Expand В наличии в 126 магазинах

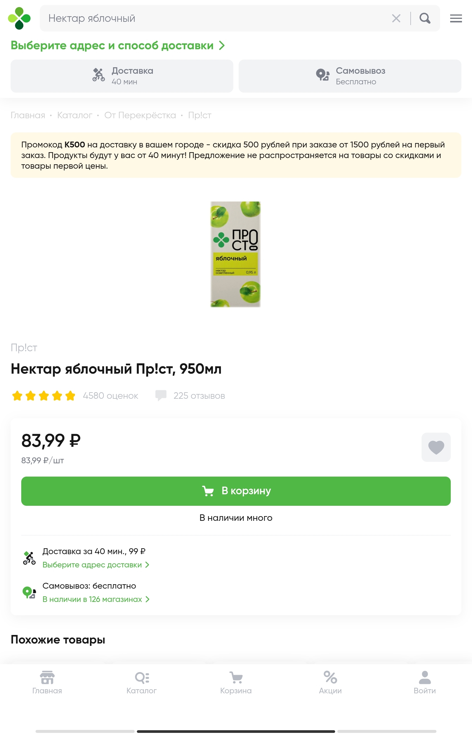[x=96, y=599]
